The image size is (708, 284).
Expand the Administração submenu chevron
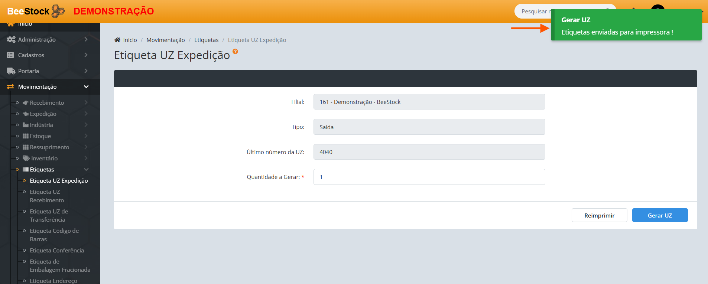pyautogui.click(x=86, y=39)
